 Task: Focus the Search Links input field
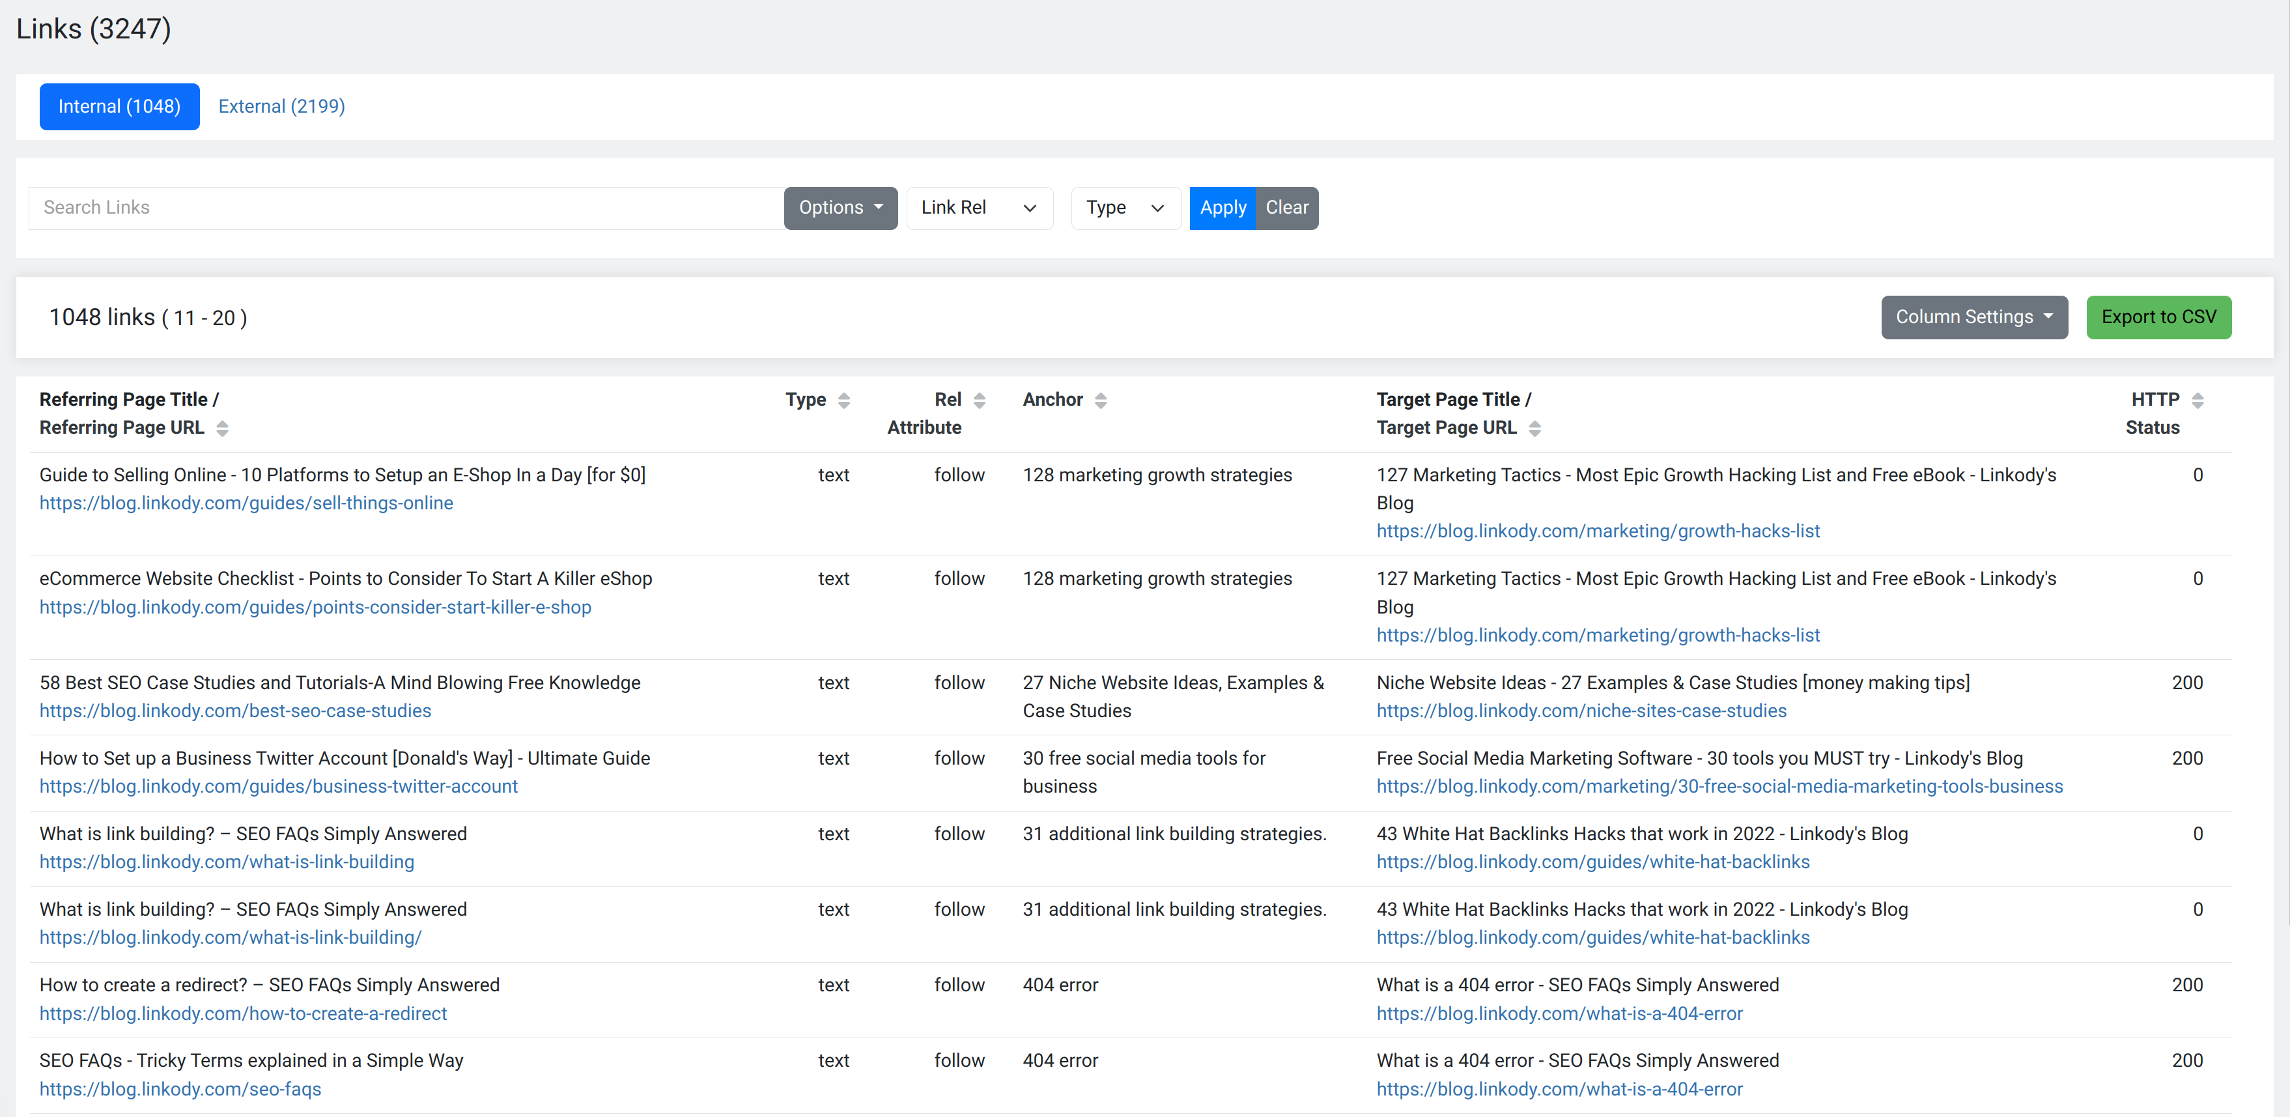click(406, 208)
